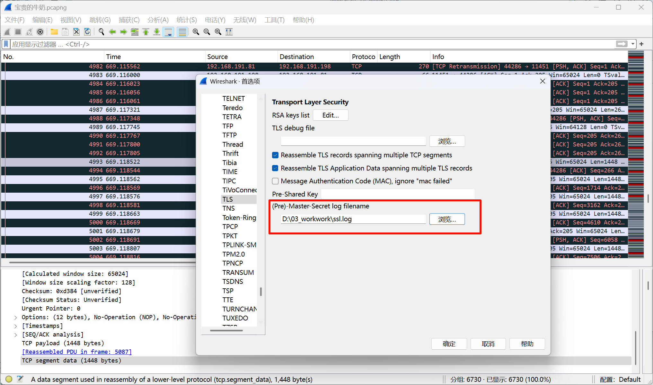Select TPM2.0 in protocol list
This screenshot has width=653, height=385.
[x=234, y=254]
